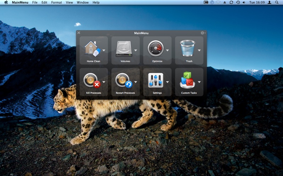This screenshot has height=176, width=283.
Task: Click the eject icon in menu bar
Action: coord(225,2)
